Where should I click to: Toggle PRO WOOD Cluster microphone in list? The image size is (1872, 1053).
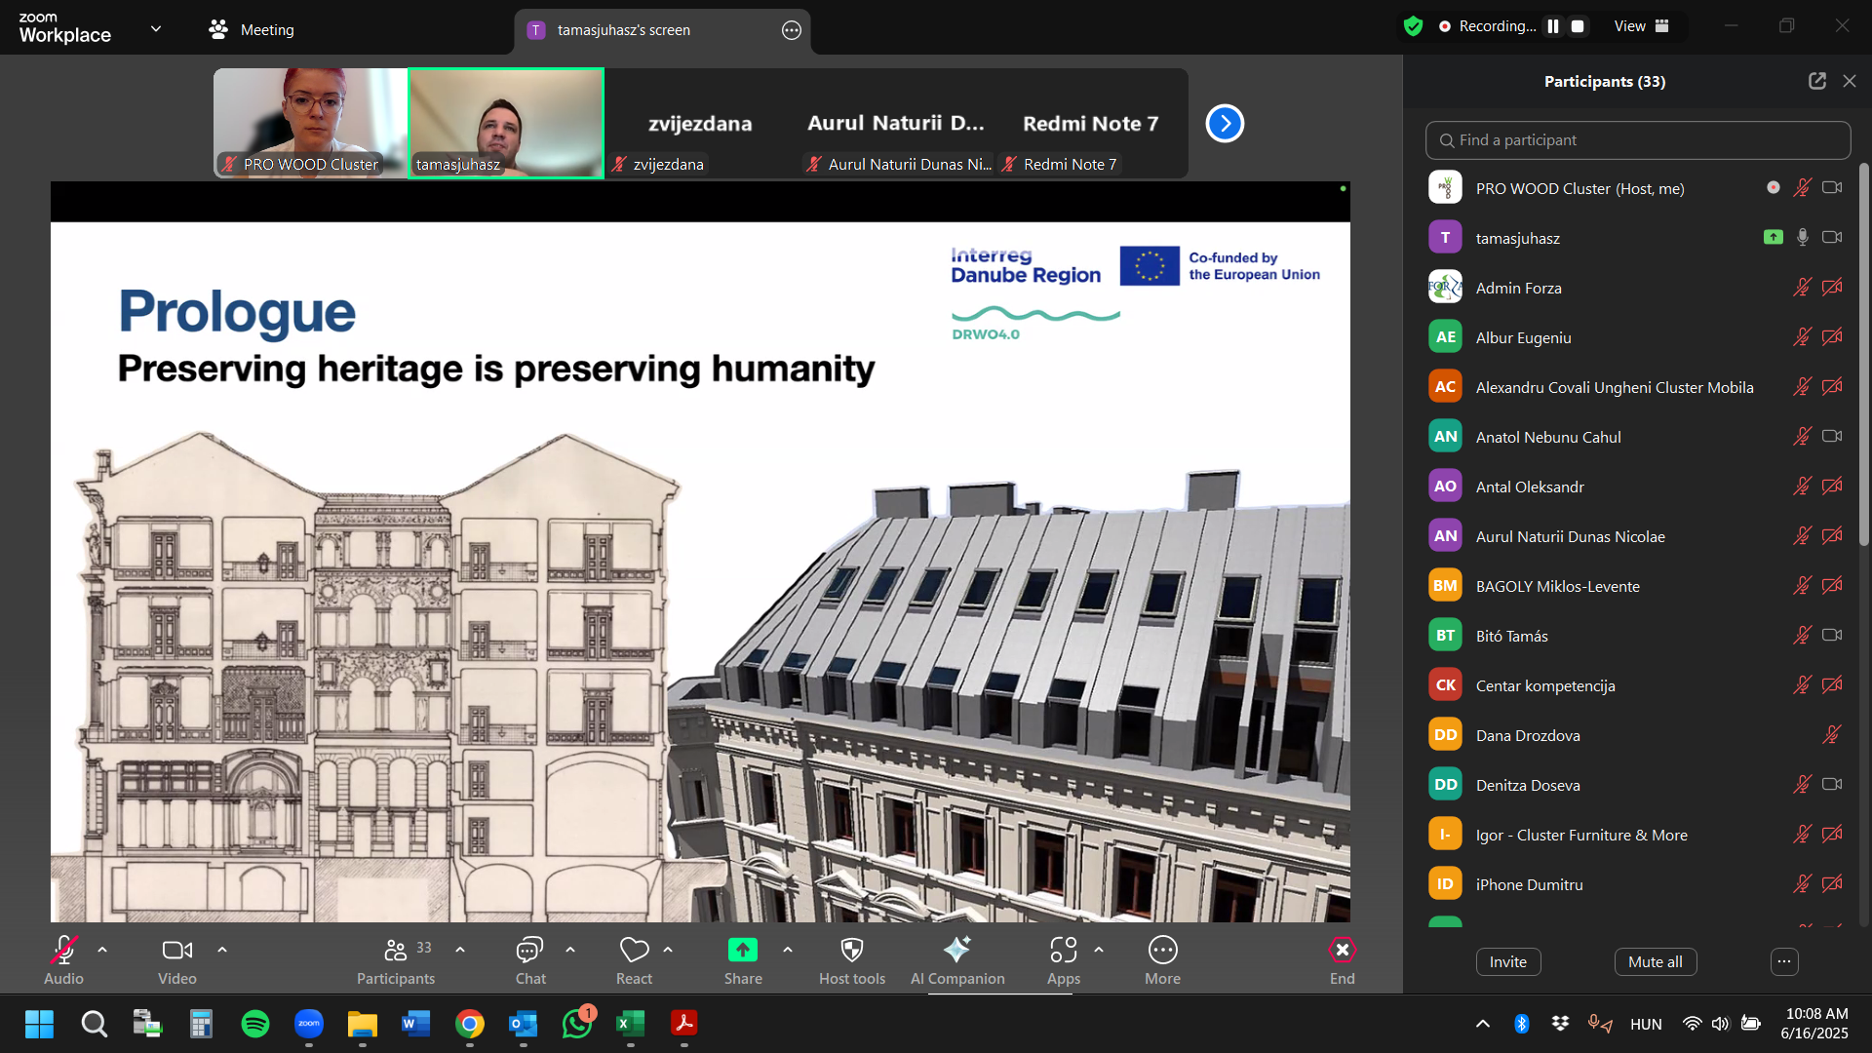click(1802, 188)
